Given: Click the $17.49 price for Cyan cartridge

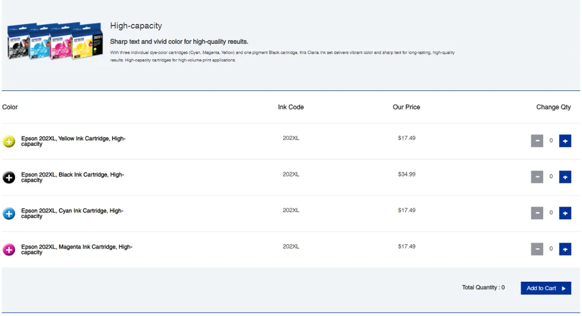Looking at the screenshot, I should [x=406, y=210].
